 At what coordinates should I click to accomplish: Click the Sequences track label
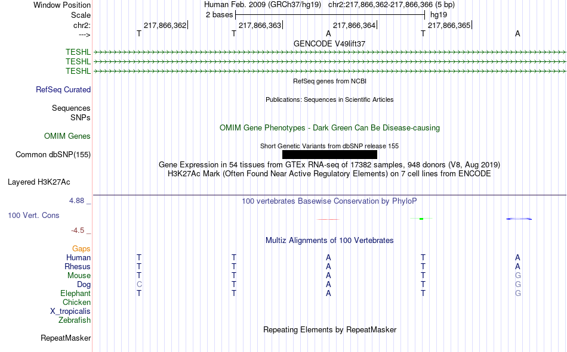coord(71,108)
